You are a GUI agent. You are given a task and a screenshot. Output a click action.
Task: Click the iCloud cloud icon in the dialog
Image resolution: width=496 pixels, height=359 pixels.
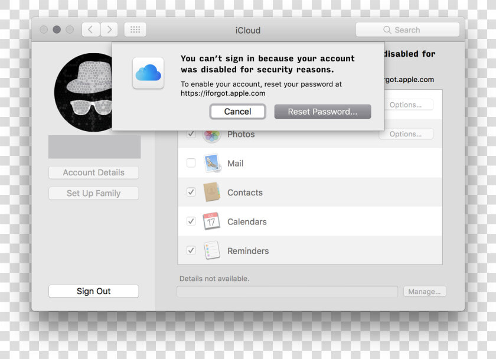[x=148, y=73]
